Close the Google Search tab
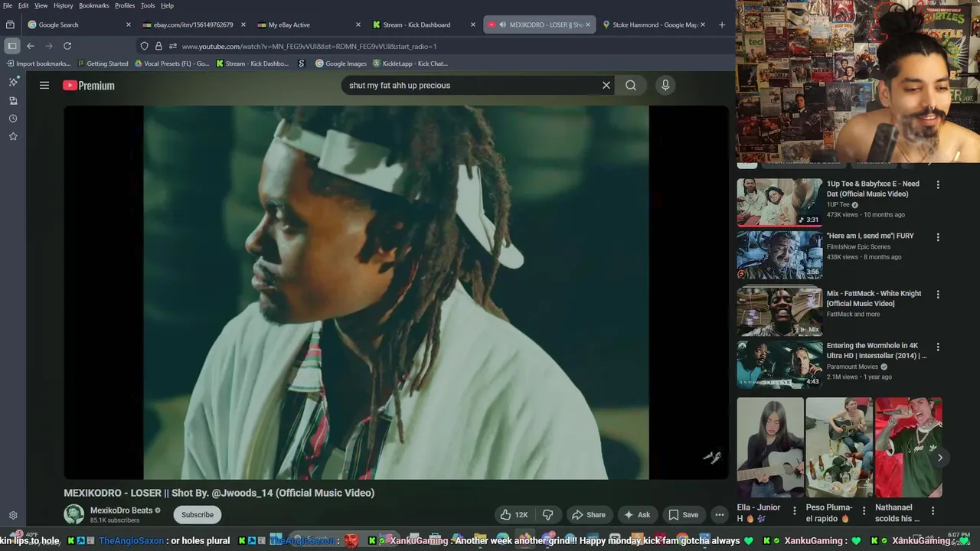The image size is (980, 551). [x=129, y=24]
